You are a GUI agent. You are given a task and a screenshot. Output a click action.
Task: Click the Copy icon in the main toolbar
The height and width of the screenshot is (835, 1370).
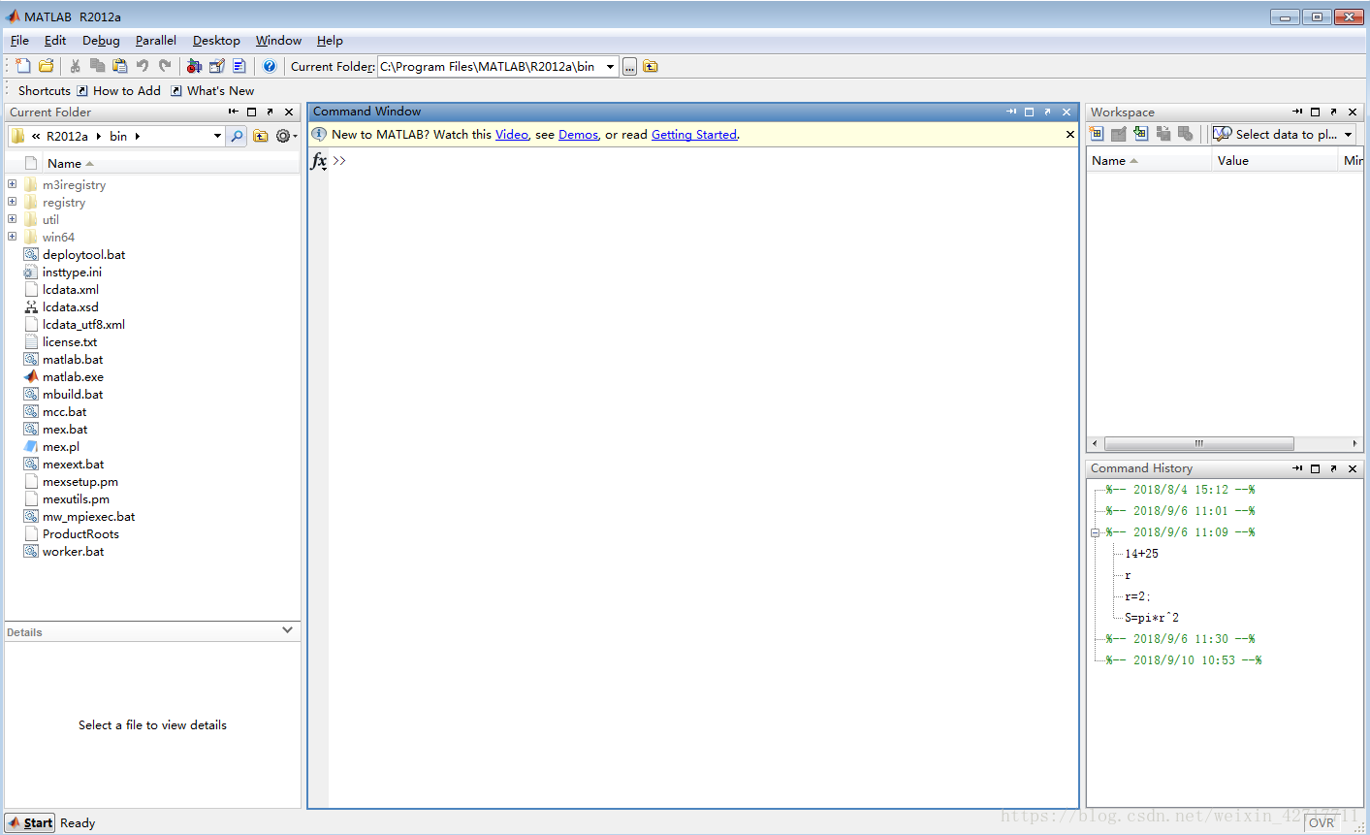point(97,66)
